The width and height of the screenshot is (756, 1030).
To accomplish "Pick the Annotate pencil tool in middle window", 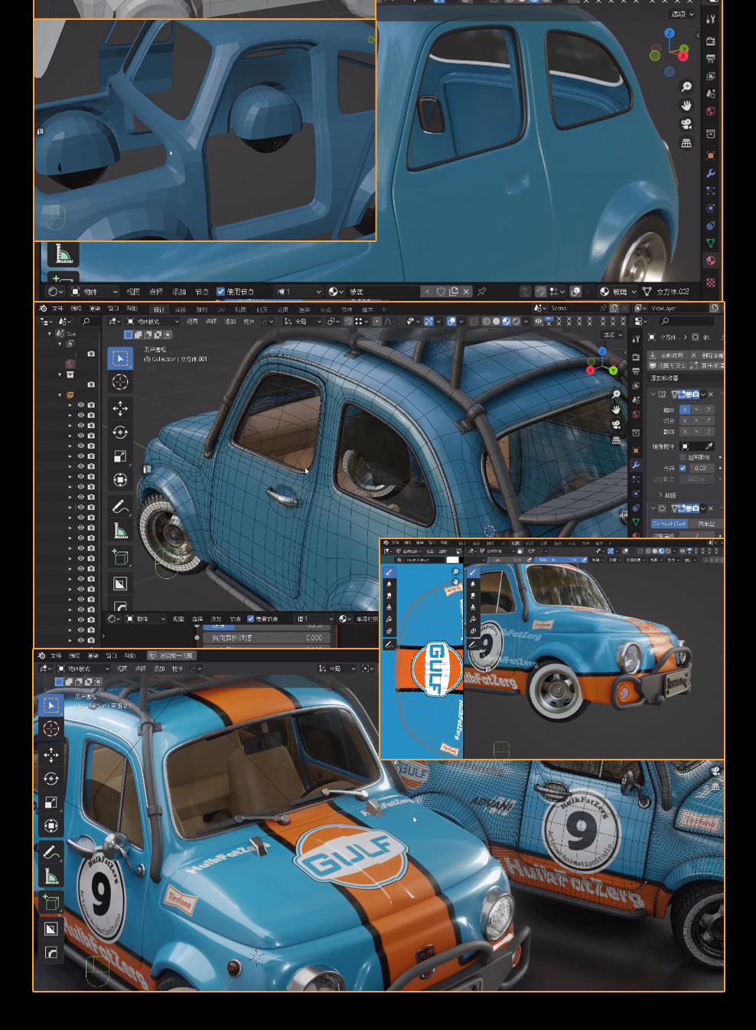I will click(120, 506).
